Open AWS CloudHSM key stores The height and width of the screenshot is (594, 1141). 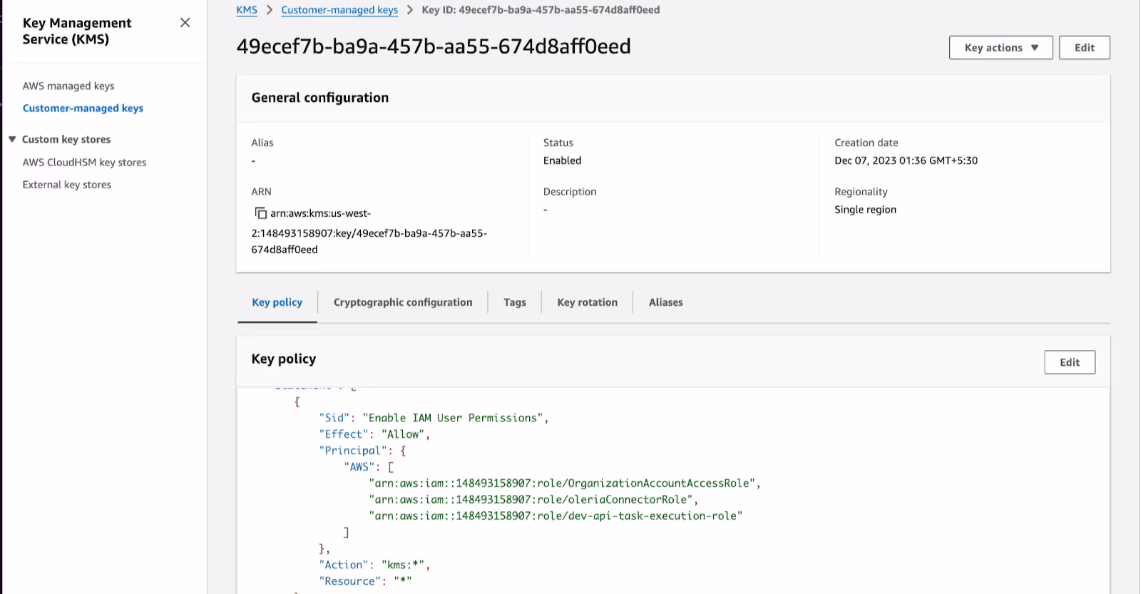(84, 162)
